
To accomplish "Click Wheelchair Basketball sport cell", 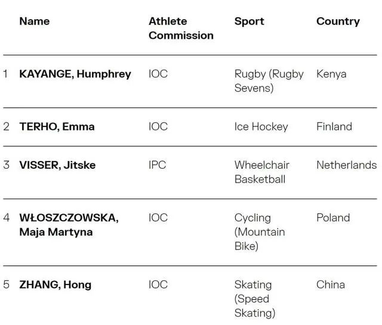I will point(262,172).
